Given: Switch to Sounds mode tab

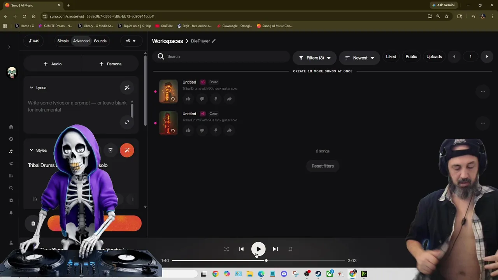Looking at the screenshot, I should (100, 41).
